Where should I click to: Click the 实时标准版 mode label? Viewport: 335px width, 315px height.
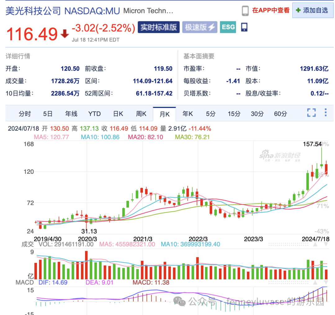(159, 27)
